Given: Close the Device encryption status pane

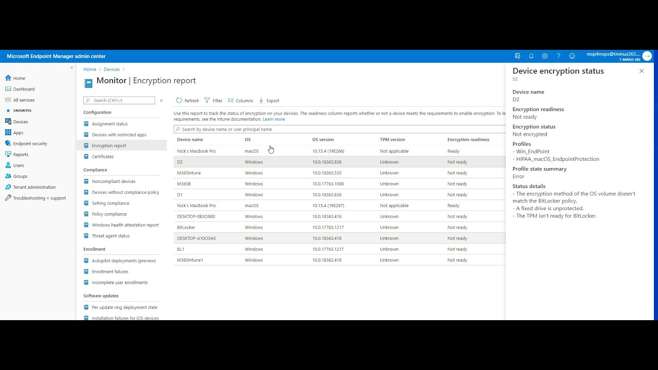Looking at the screenshot, I should (642, 71).
